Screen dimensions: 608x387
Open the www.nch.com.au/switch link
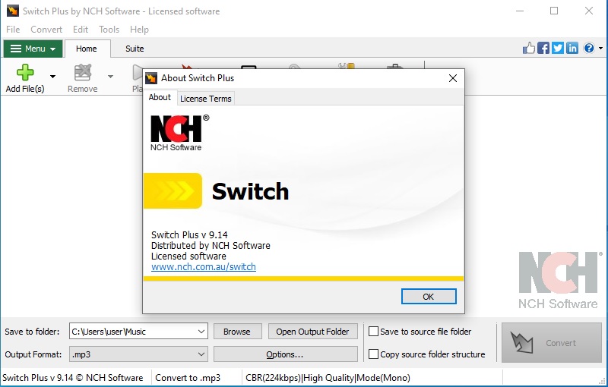tap(204, 266)
